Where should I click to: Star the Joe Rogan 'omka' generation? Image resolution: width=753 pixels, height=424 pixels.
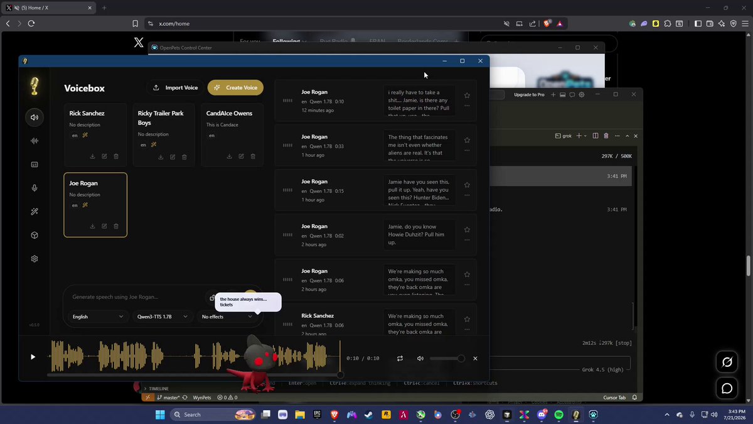pyautogui.click(x=467, y=275)
